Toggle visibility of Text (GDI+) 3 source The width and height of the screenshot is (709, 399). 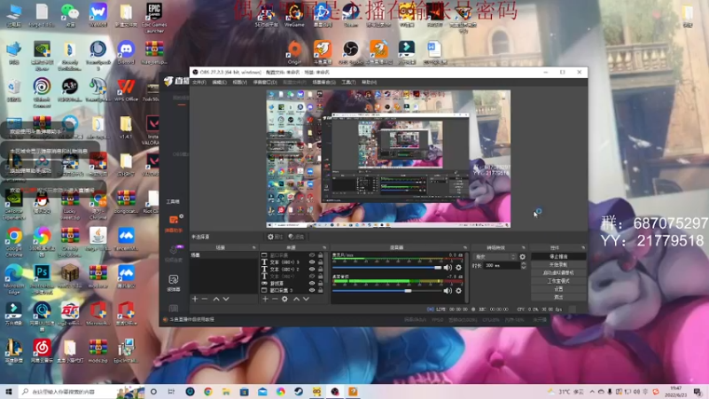tap(312, 262)
